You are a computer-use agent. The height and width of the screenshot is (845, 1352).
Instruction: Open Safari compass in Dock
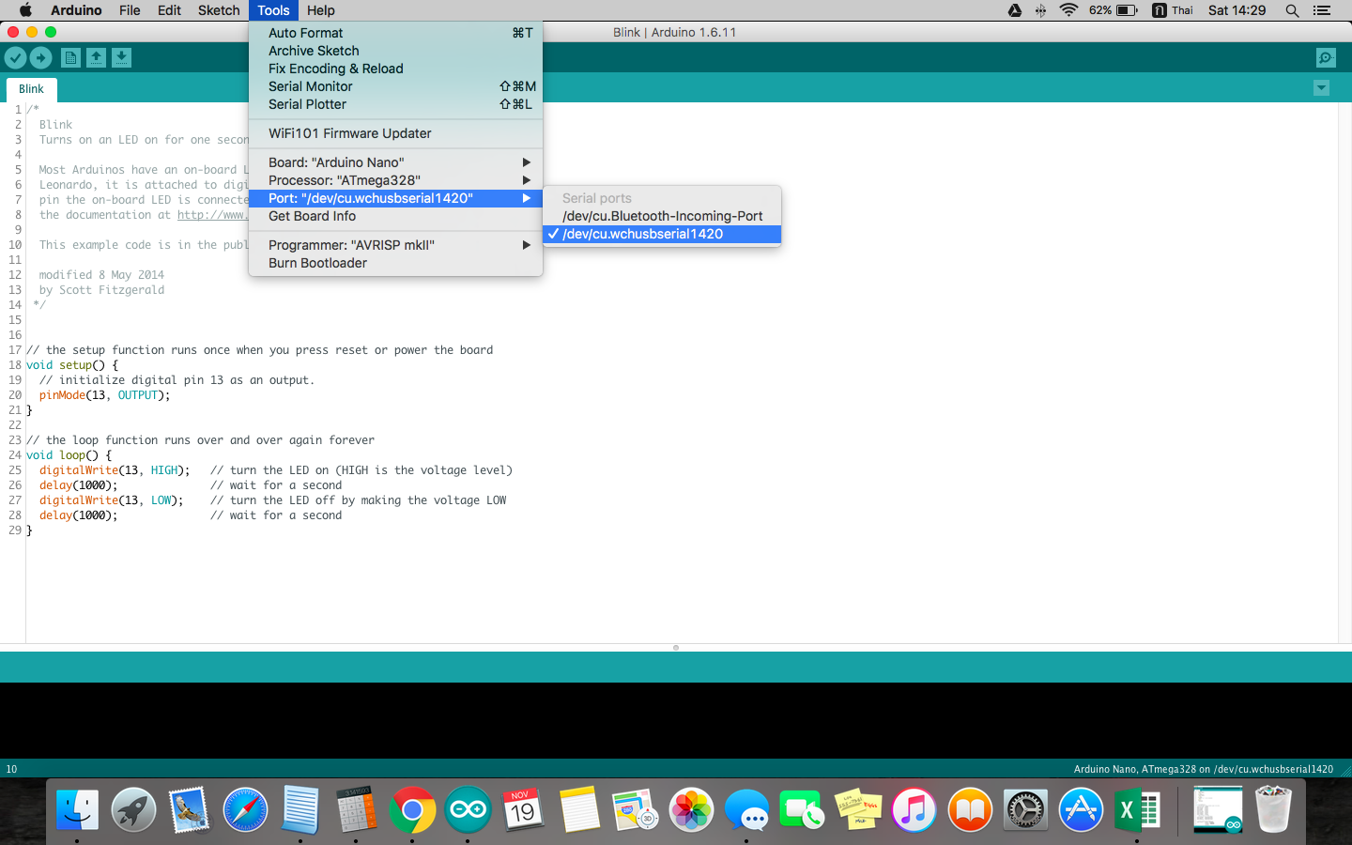[x=245, y=809]
